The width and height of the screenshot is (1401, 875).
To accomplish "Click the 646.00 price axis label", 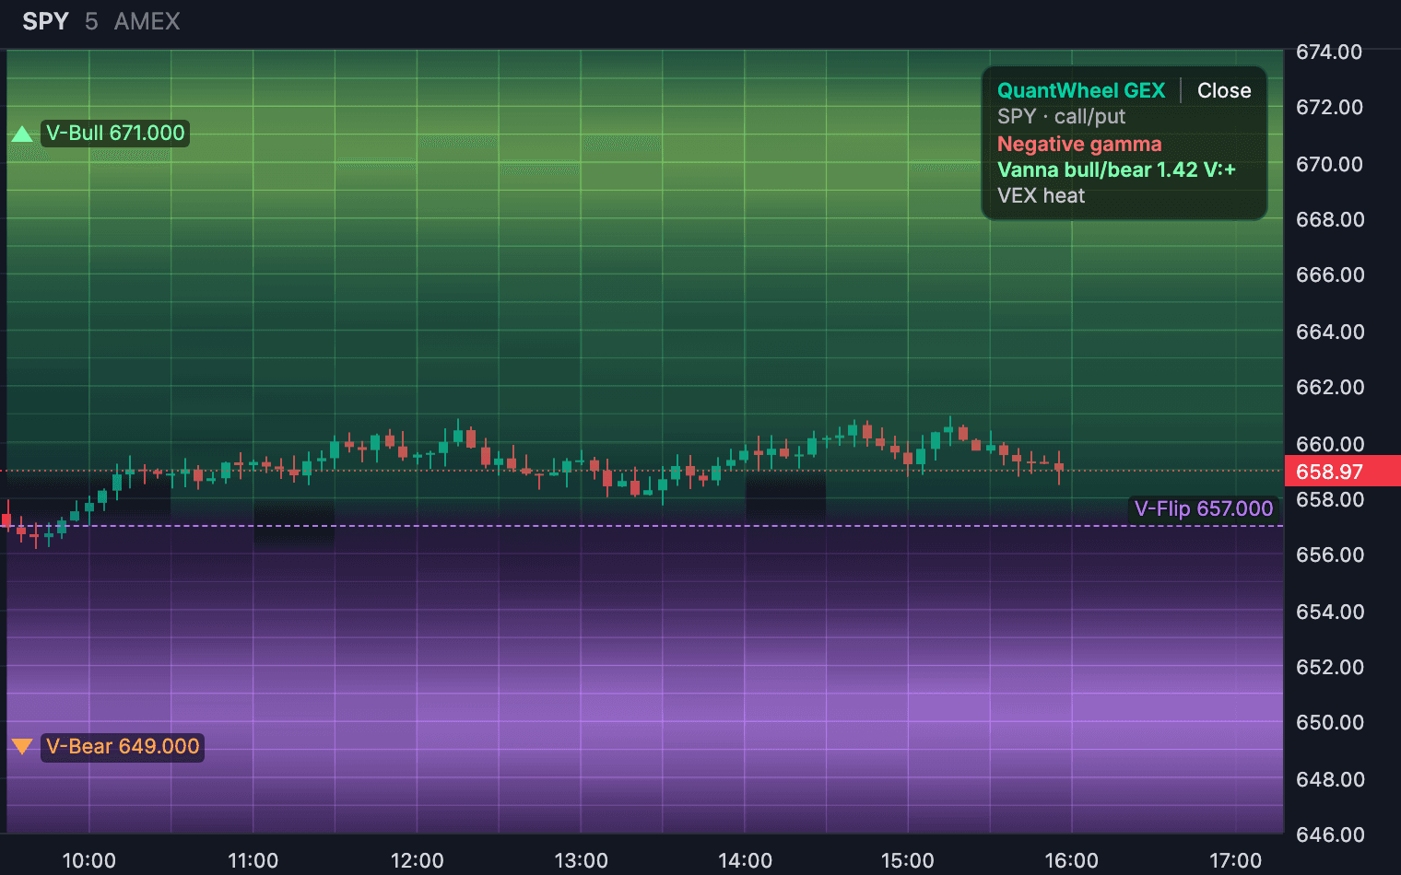I will click(x=1329, y=834).
